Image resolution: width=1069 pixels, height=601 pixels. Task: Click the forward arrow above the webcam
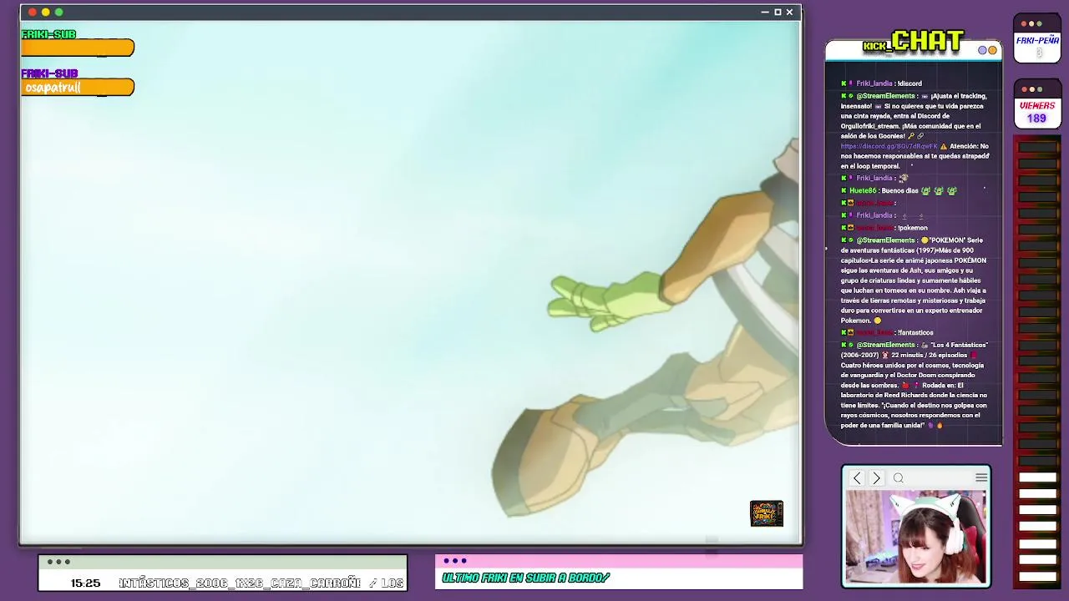[x=876, y=478]
